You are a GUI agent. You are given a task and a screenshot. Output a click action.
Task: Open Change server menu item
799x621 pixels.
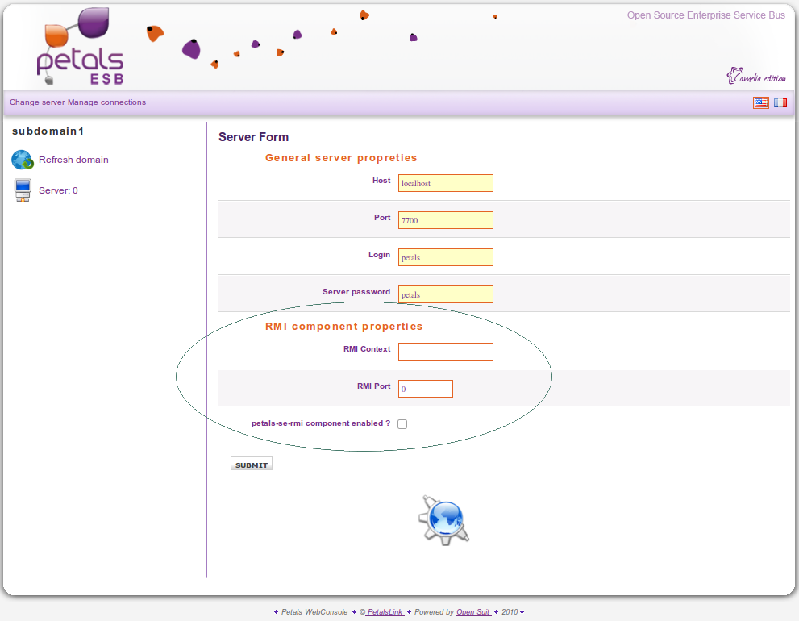point(37,102)
